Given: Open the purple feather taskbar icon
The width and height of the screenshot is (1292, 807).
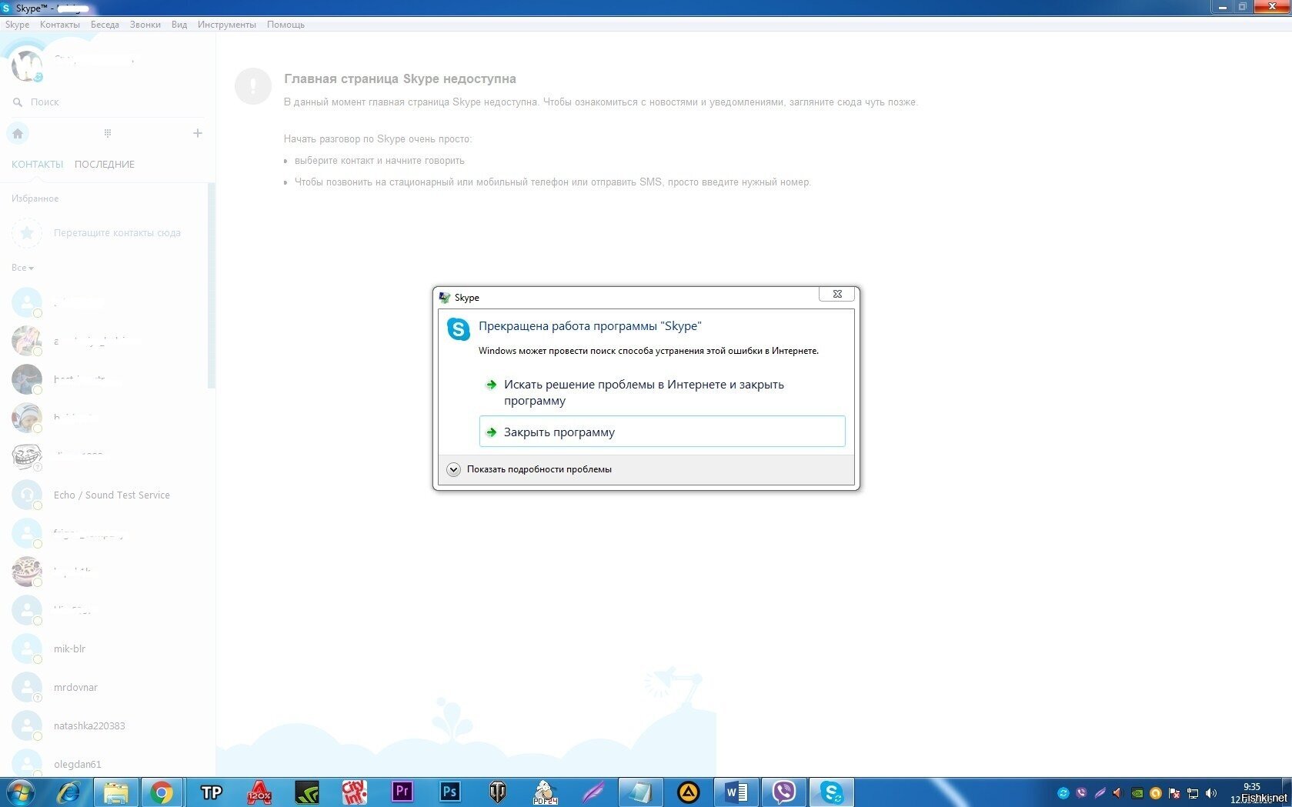Looking at the screenshot, I should click(593, 792).
